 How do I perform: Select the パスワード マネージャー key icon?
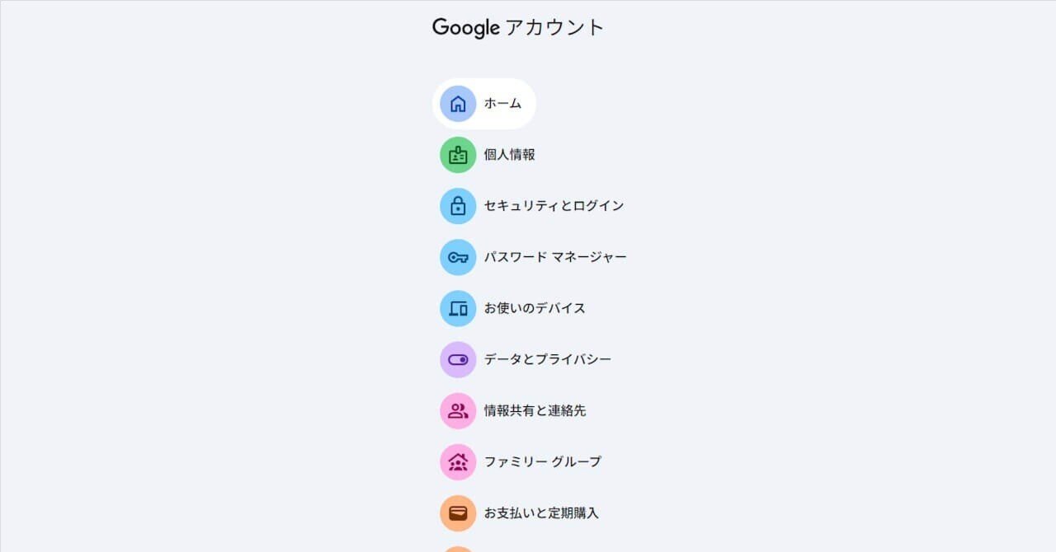(458, 257)
